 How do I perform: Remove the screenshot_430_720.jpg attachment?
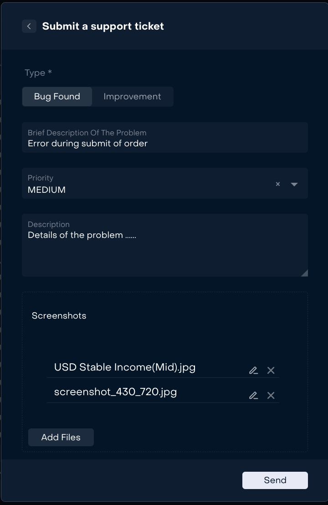[x=271, y=395]
